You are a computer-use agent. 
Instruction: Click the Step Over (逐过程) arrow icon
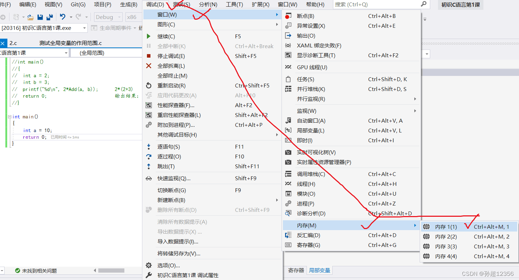coord(149,156)
